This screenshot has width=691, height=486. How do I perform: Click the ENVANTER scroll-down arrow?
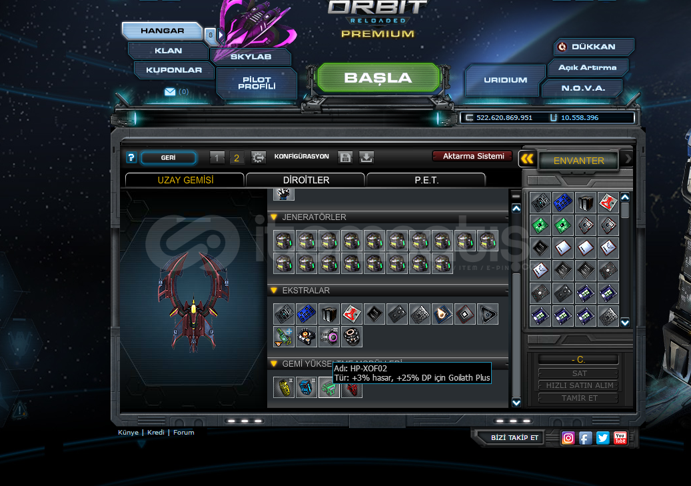[625, 323]
